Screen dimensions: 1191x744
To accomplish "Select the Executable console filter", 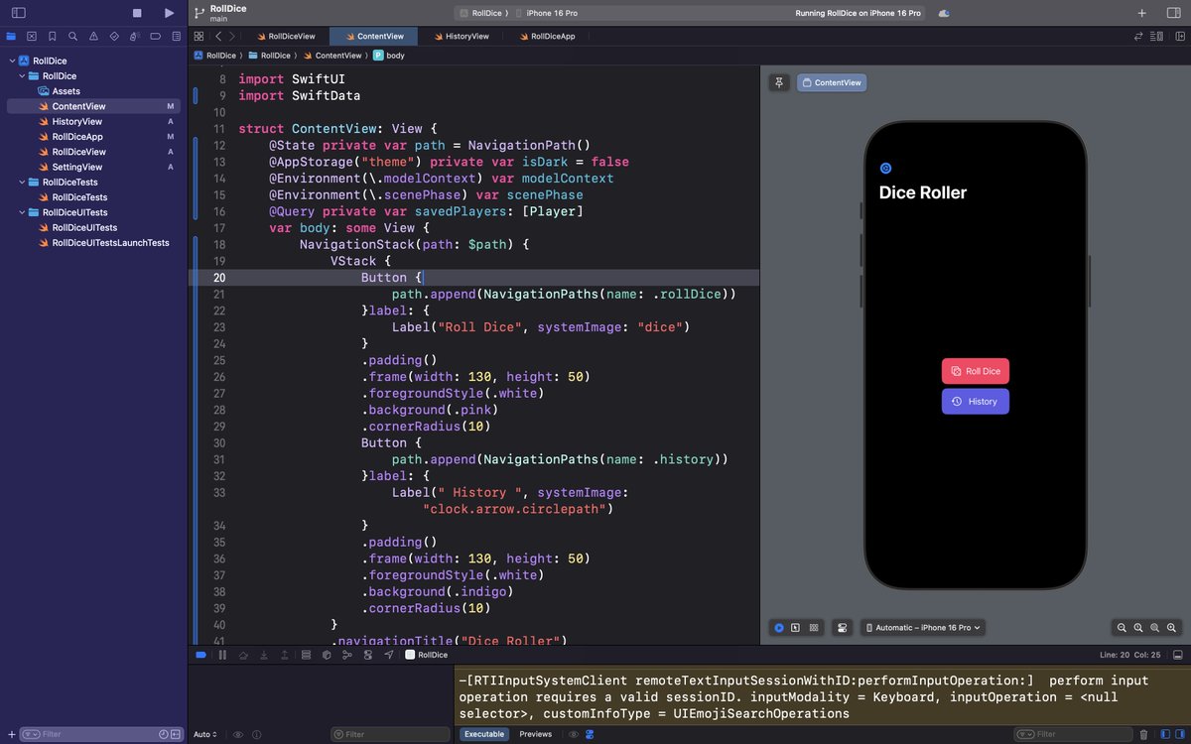I will tap(484, 734).
